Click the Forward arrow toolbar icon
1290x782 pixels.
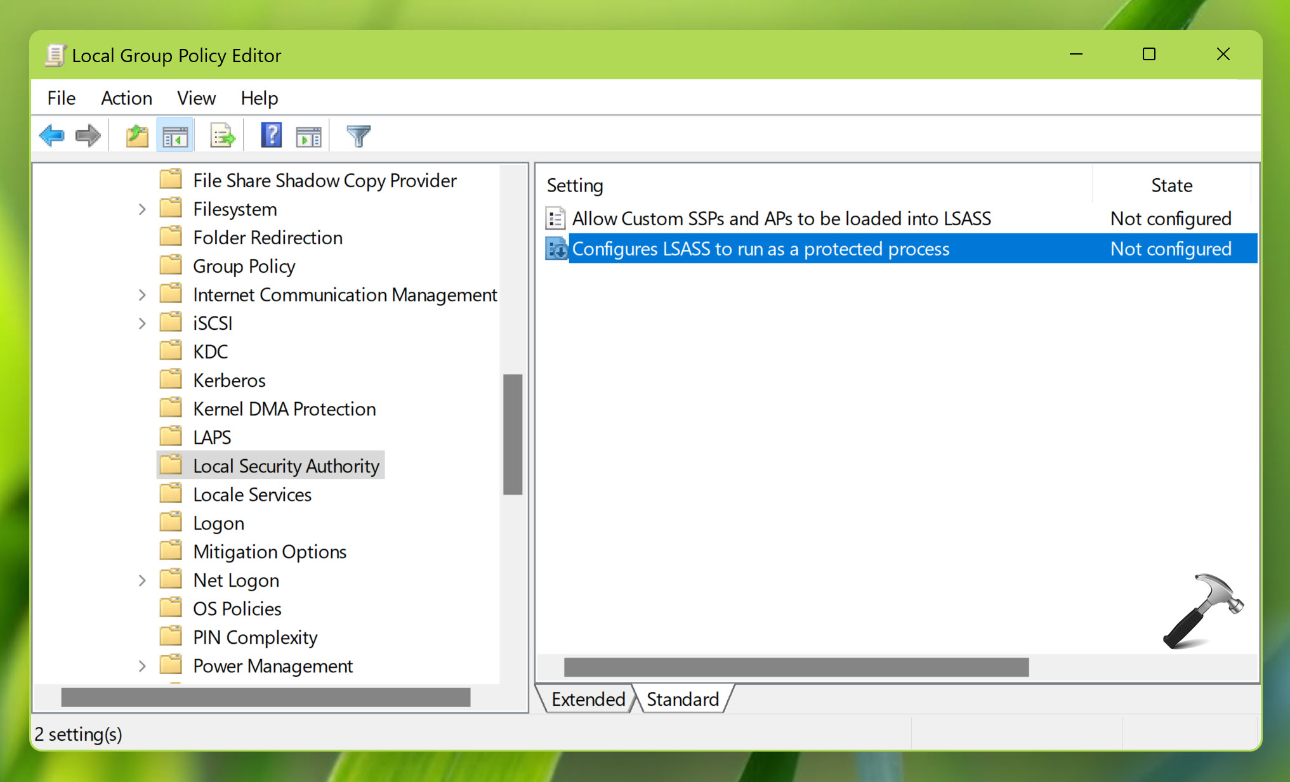[x=88, y=136]
